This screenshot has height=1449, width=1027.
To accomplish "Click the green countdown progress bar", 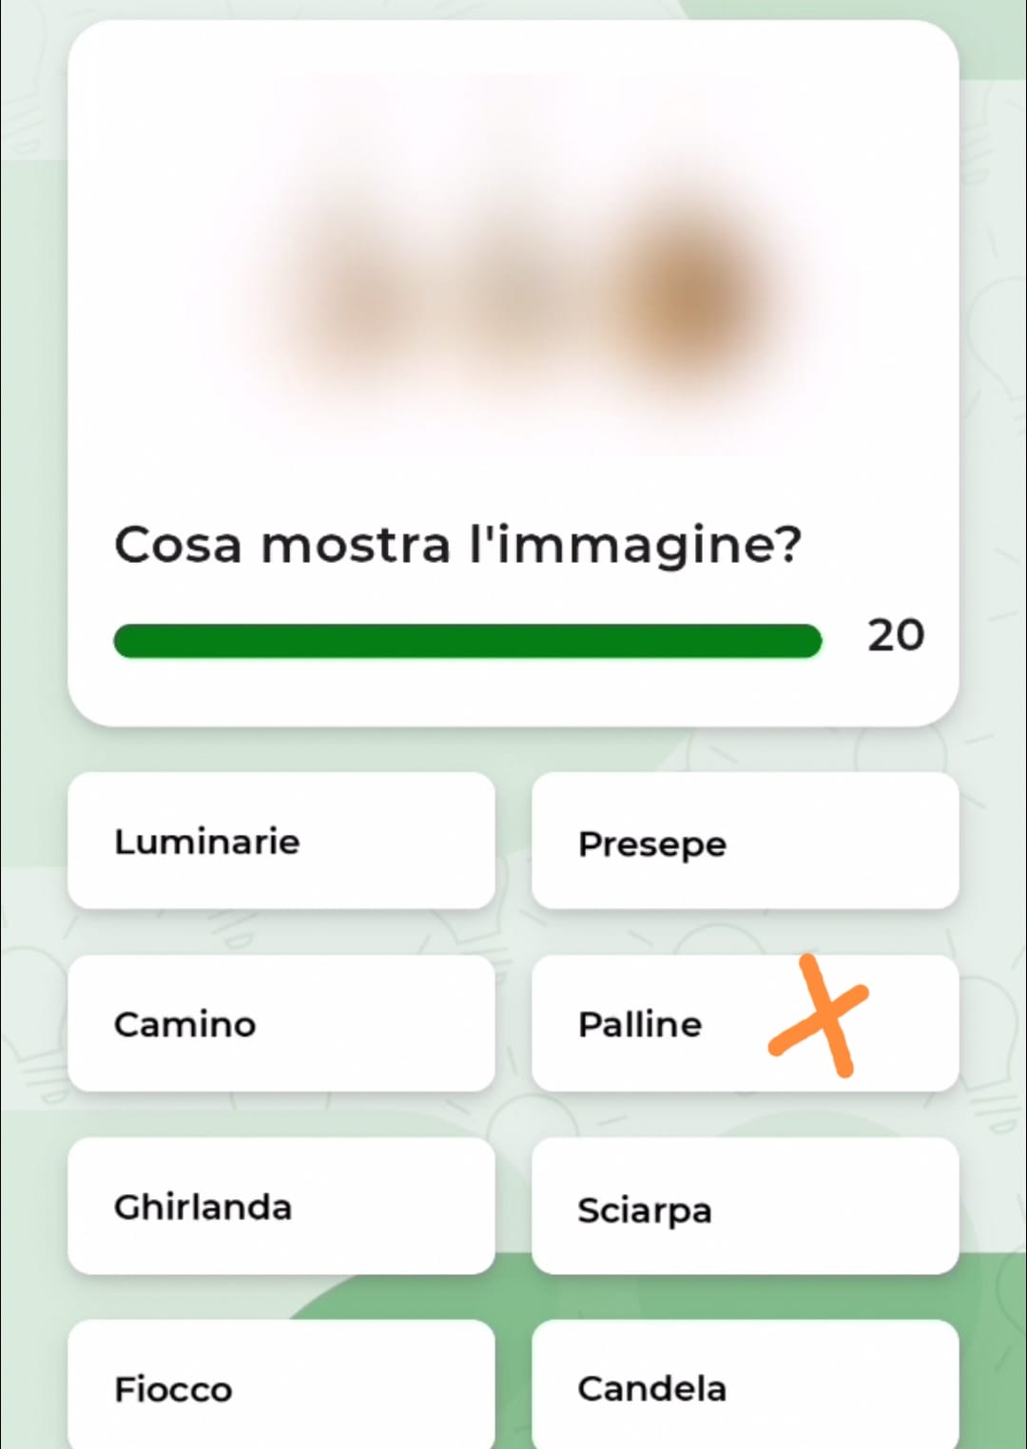I will 466,641.
